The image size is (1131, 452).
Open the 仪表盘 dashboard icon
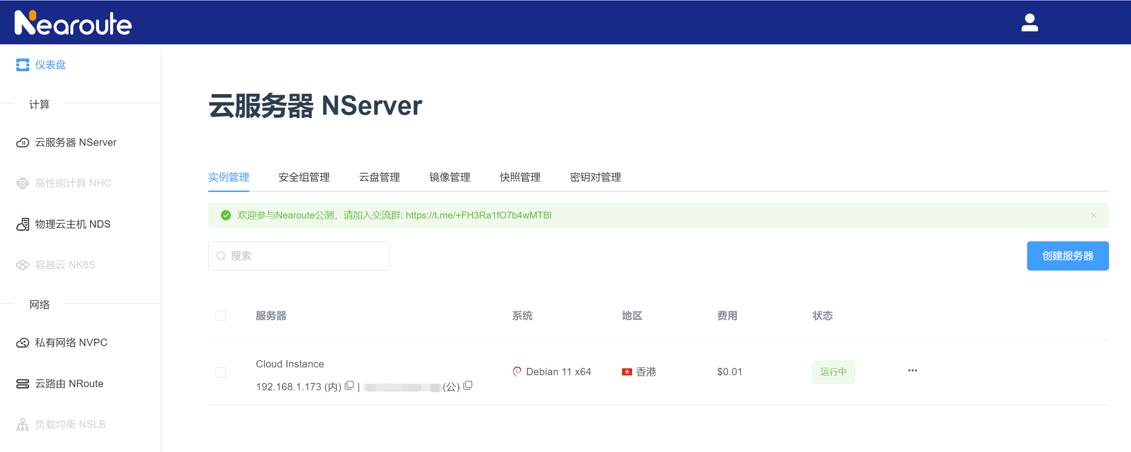tap(22, 65)
